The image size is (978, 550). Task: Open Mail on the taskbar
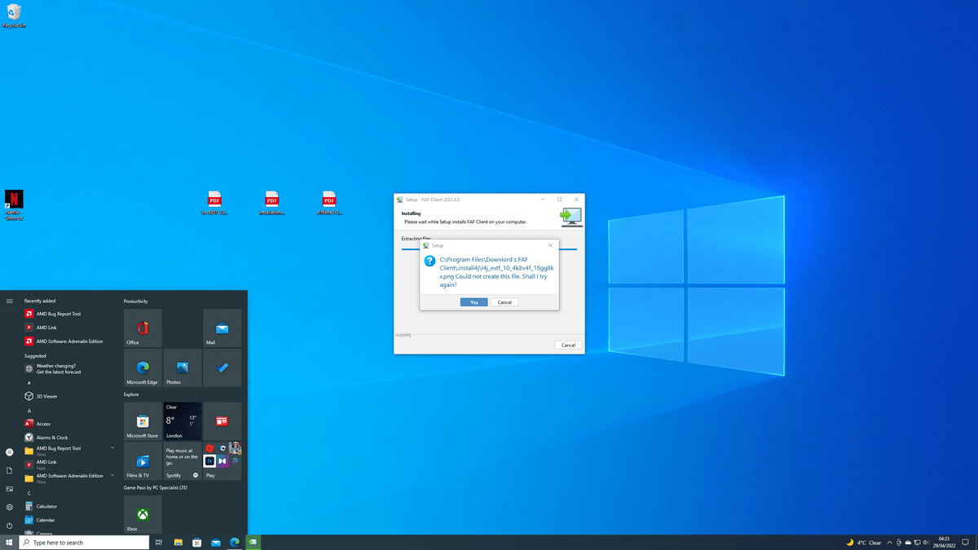click(x=216, y=542)
